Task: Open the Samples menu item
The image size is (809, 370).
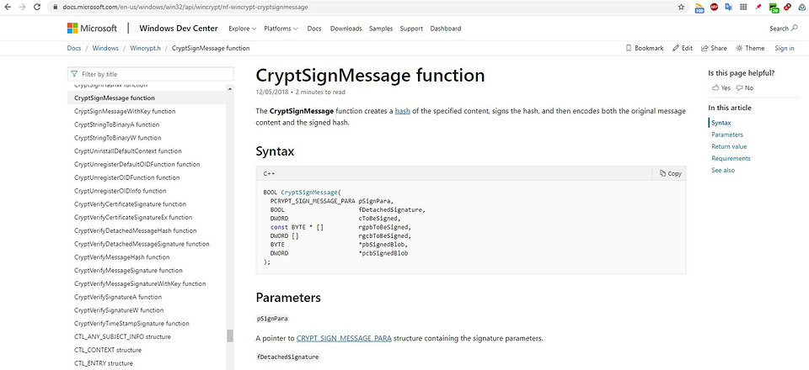Action: (380, 29)
